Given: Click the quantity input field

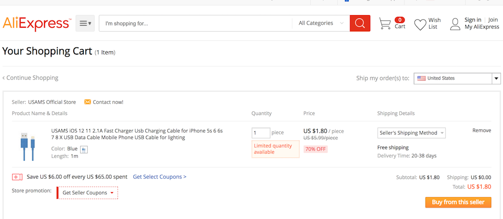Looking at the screenshot, I should tap(261, 133).
